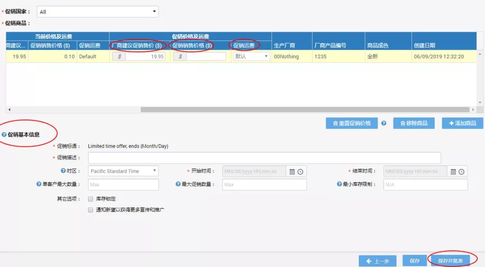Click the 添加商品 button
485x267 pixels.
coord(462,123)
